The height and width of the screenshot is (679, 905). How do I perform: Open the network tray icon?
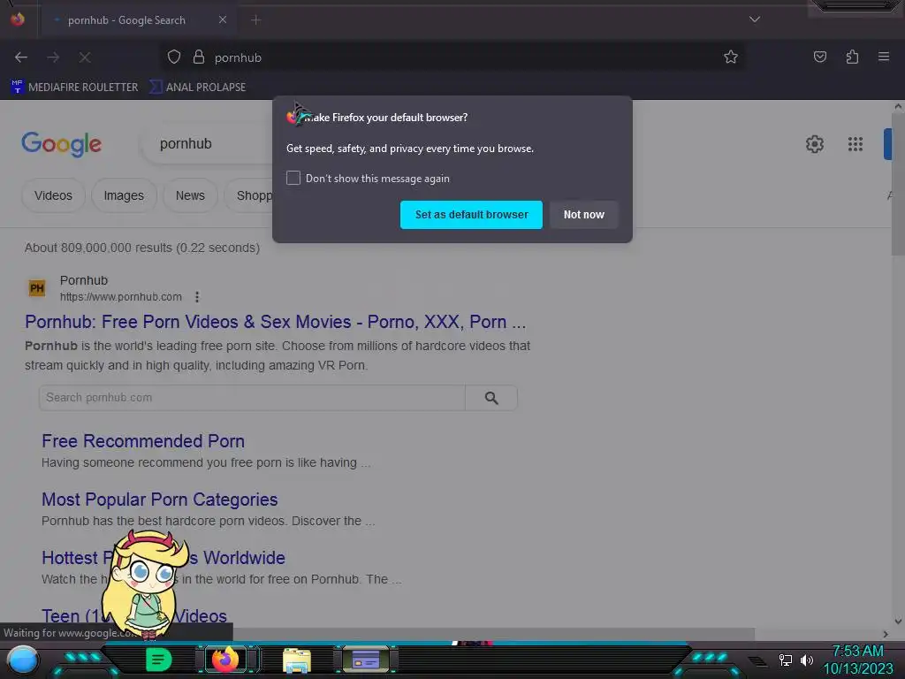point(786,660)
